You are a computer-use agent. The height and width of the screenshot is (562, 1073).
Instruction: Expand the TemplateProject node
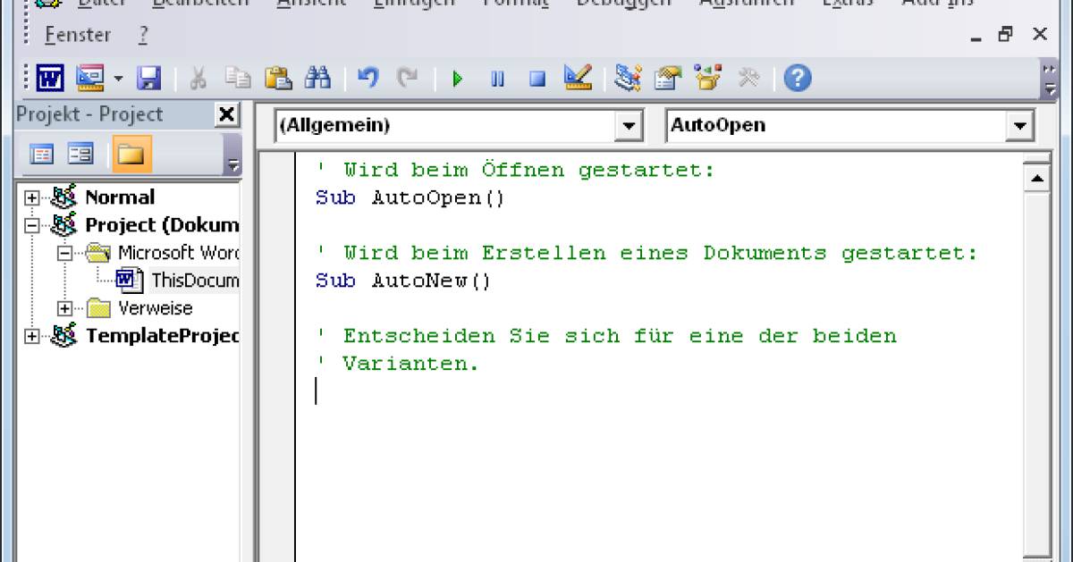[32, 336]
